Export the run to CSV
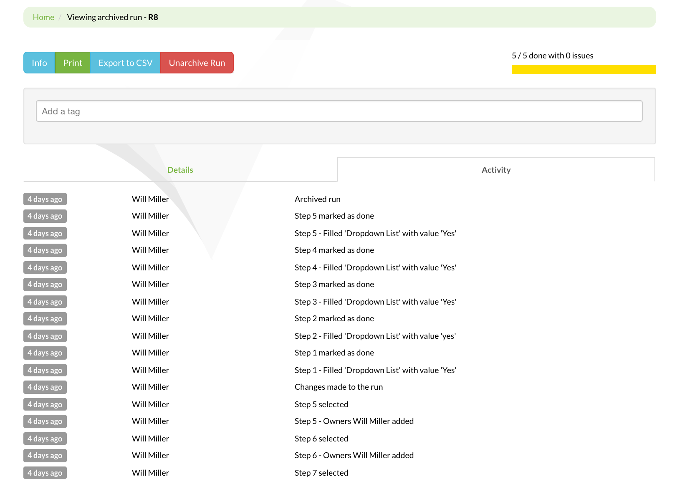Image resolution: width=682 pixels, height=479 pixels. pyautogui.click(x=125, y=63)
